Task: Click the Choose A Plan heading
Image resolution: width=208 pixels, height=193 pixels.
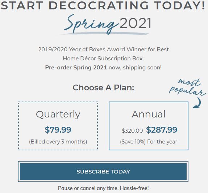Action: [x=103, y=87]
